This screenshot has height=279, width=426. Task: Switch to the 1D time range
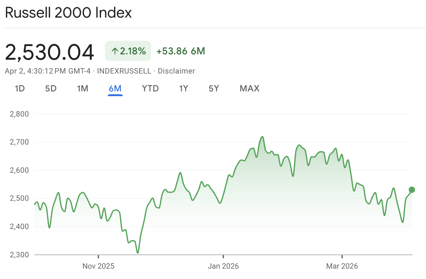20,89
